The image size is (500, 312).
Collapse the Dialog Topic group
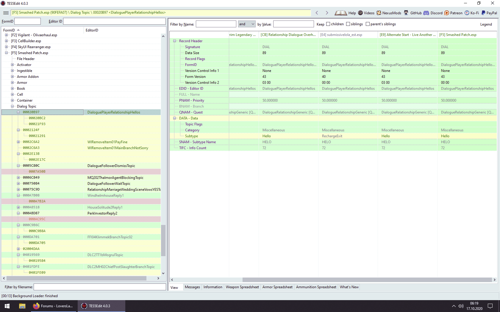coord(12,106)
